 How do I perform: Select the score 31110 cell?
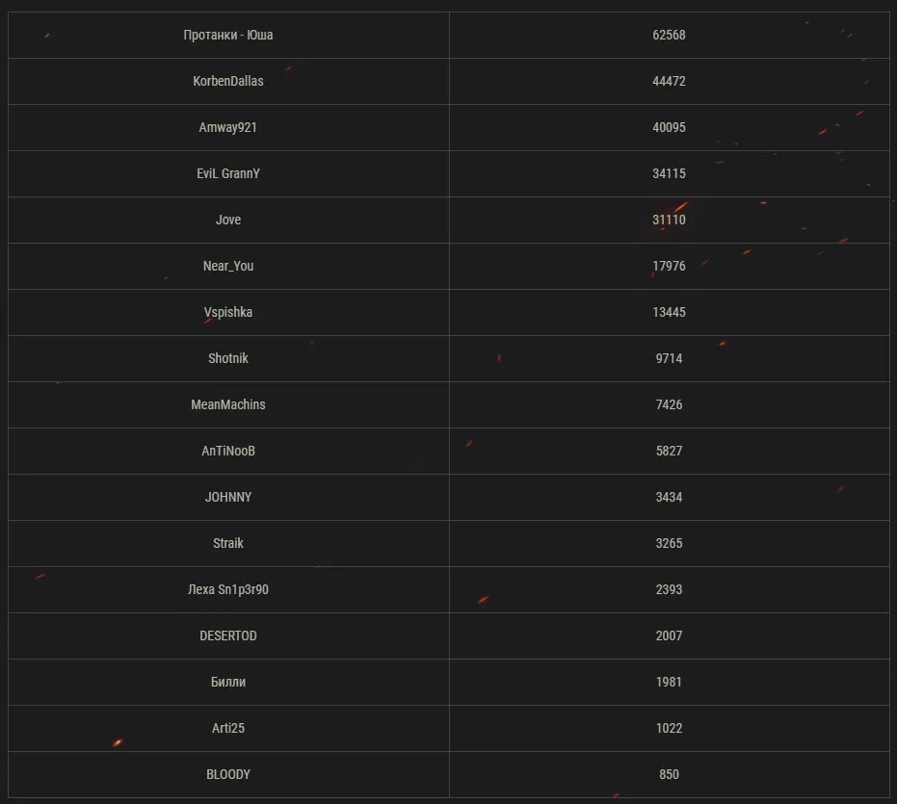669,220
